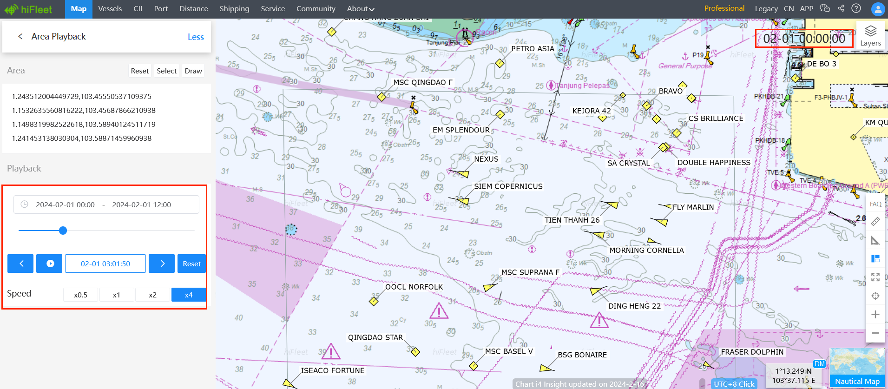Play the area playback
This screenshot has height=389, width=888.
(49, 264)
